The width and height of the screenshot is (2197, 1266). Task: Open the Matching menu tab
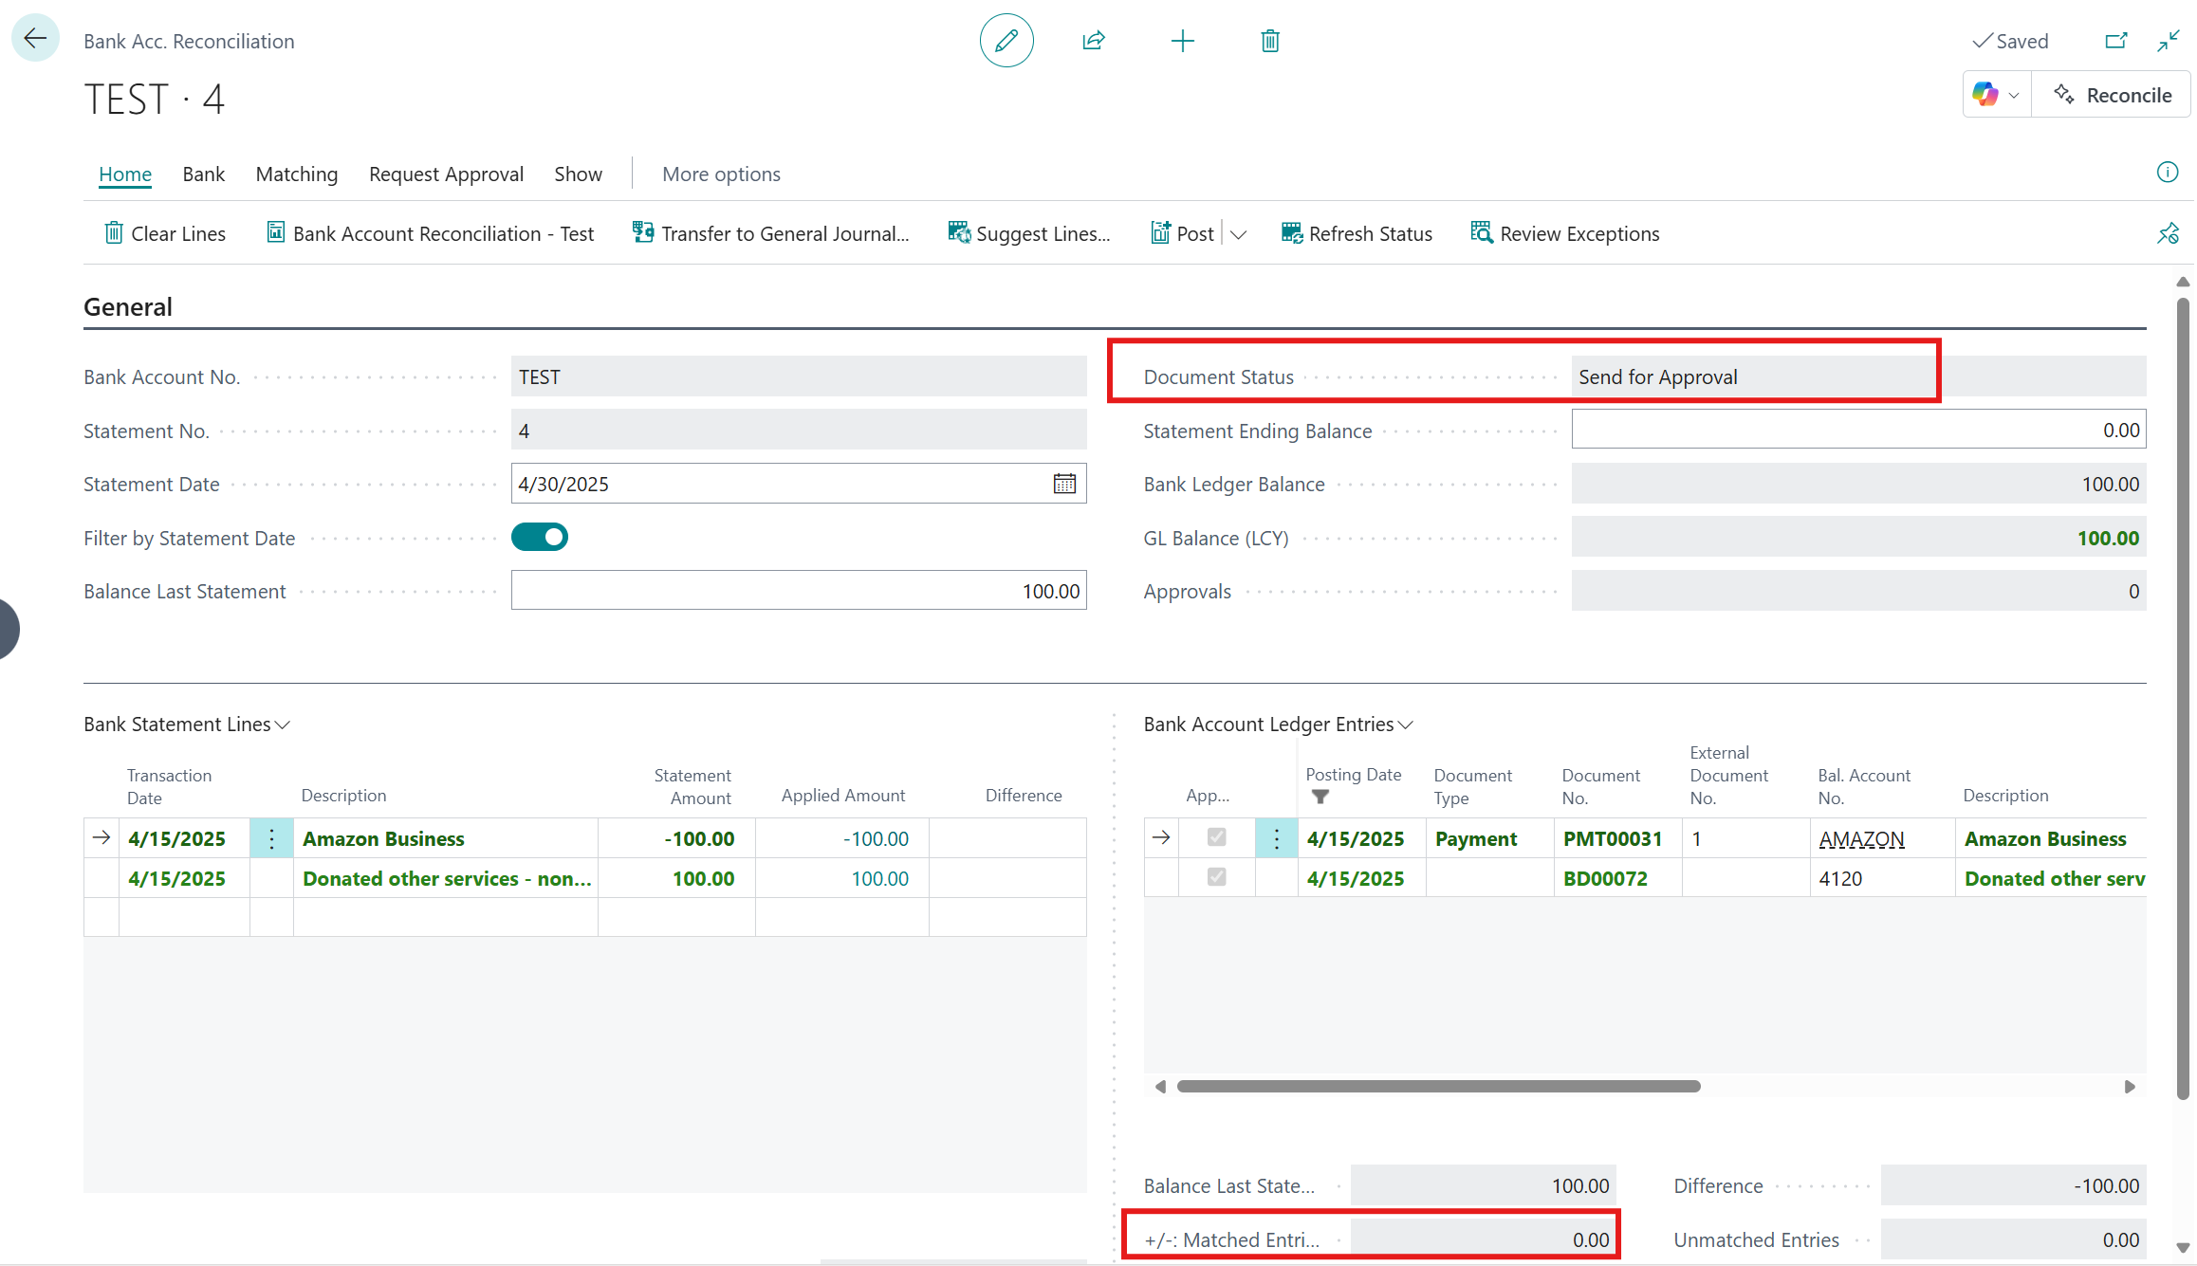pyautogui.click(x=296, y=174)
